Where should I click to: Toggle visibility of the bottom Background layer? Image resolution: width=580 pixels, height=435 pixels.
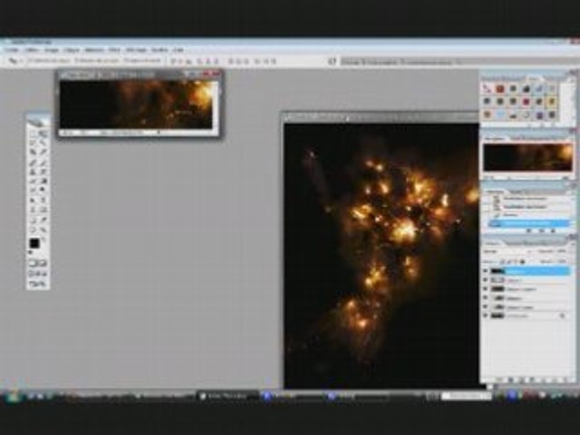(485, 315)
